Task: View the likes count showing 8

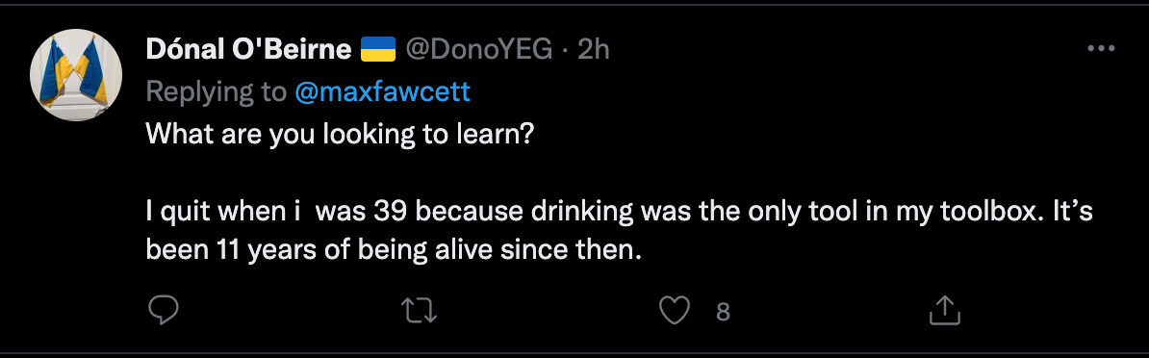Action: pyautogui.click(x=723, y=313)
